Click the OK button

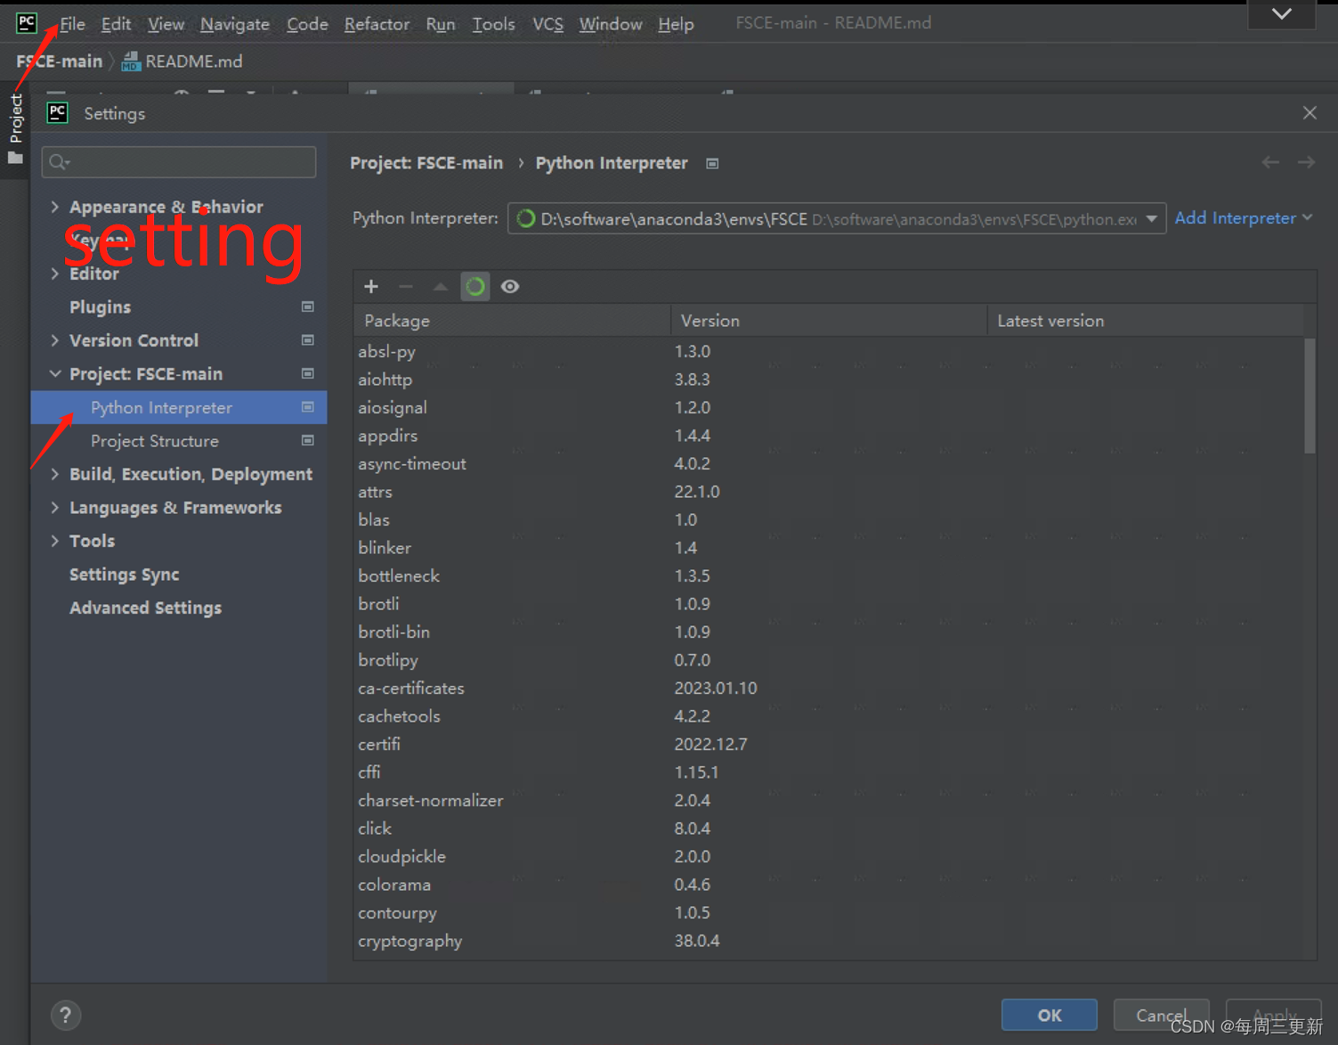1049,1015
